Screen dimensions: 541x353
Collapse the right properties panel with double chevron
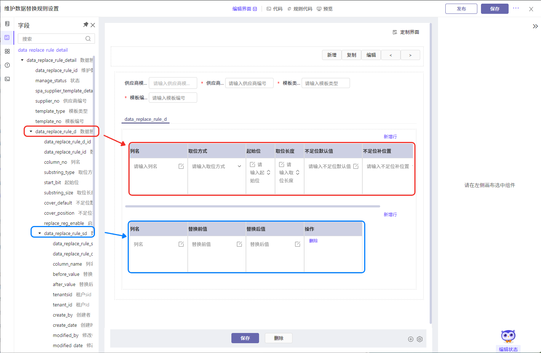(x=535, y=26)
